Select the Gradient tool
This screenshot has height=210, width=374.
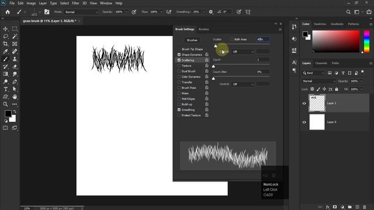(x=5, y=74)
